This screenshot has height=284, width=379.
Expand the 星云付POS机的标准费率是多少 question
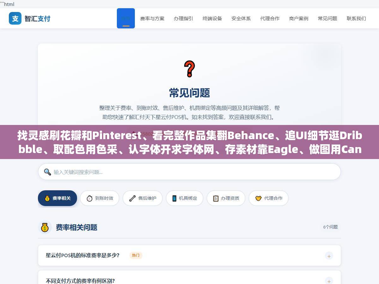coord(329,256)
